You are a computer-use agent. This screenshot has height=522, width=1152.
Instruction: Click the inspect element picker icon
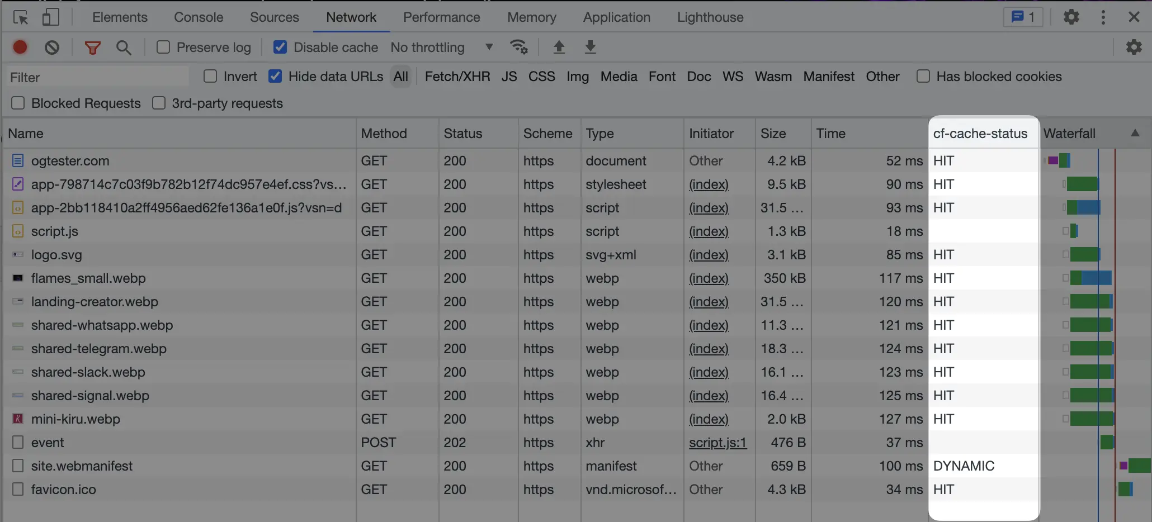pos(21,17)
